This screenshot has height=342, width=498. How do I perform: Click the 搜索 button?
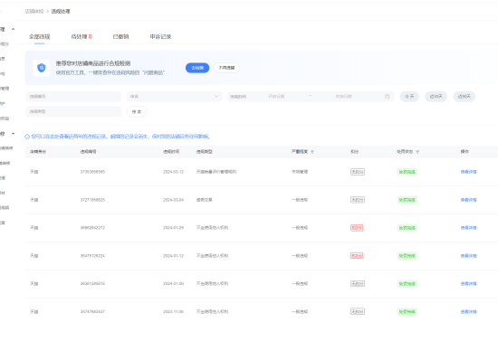[x=137, y=111]
